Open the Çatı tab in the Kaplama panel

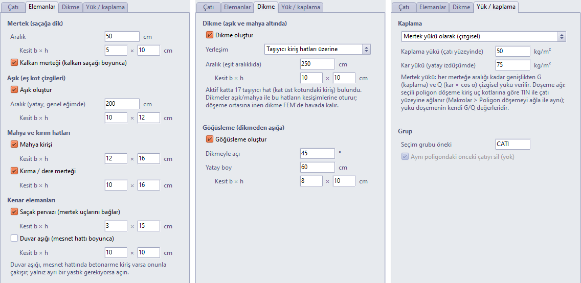click(404, 7)
